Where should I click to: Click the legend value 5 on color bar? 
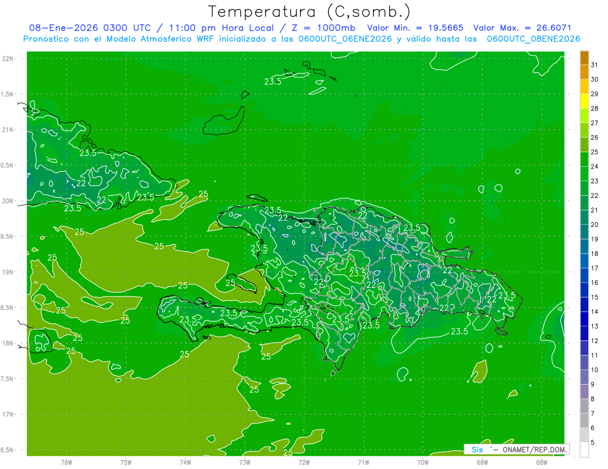pos(592,442)
